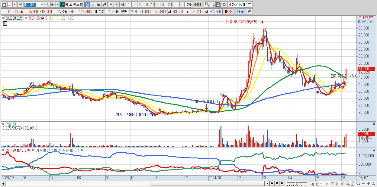Select the 월 (monthly) period button
The width and height of the screenshot is (377, 187).
tap(98, 5)
